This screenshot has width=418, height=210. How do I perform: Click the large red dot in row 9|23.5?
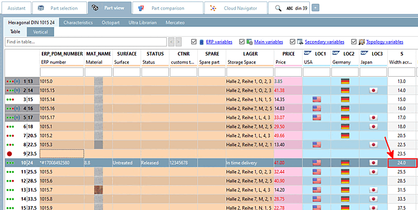(x=9, y=154)
